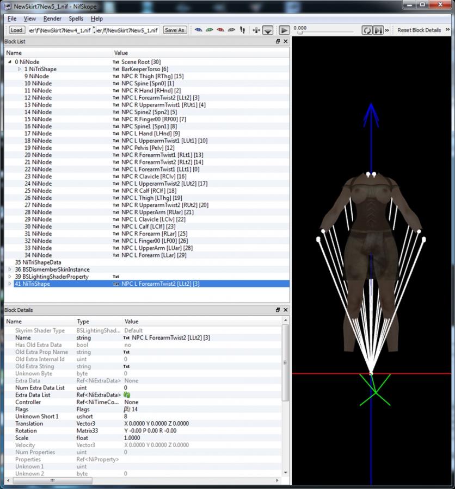Close the Block Details panel
This screenshot has height=489, width=455.
285,310
